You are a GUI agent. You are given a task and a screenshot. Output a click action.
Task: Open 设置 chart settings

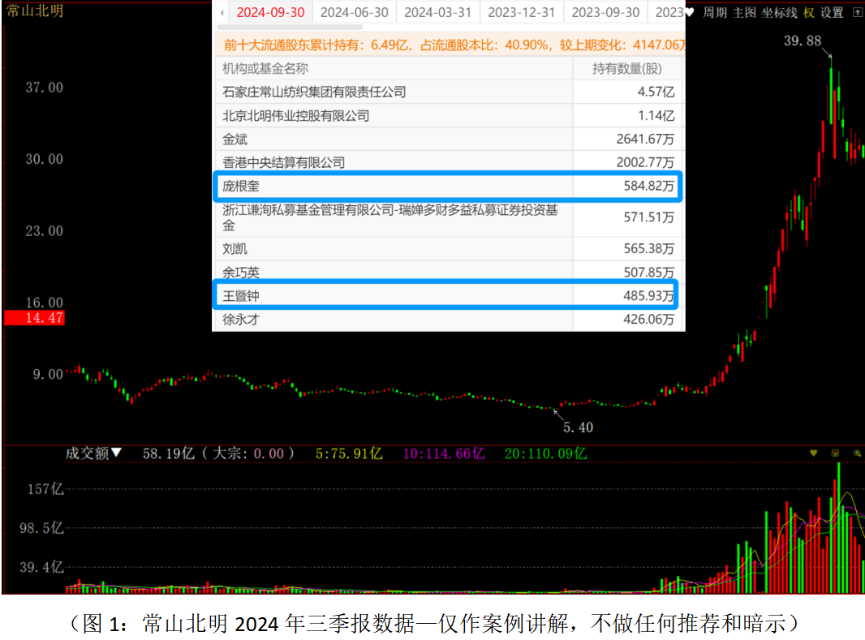(x=833, y=13)
